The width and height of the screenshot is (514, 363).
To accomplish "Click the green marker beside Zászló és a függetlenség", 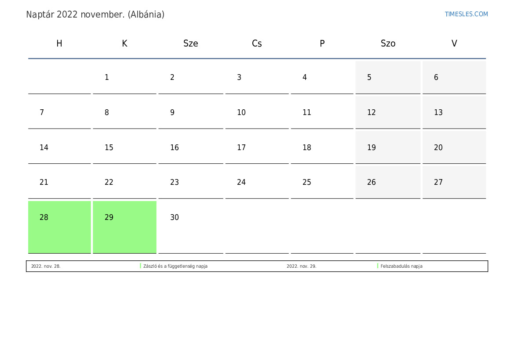I will [x=140, y=266].
